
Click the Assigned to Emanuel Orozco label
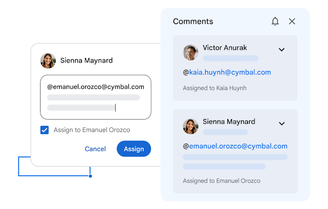click(222, 181)
